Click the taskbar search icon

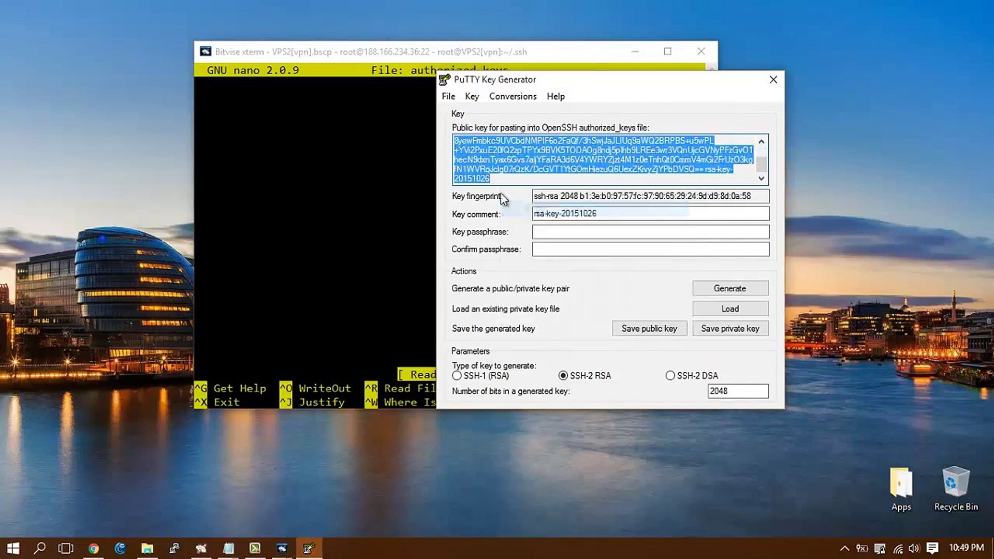point(40,548)
